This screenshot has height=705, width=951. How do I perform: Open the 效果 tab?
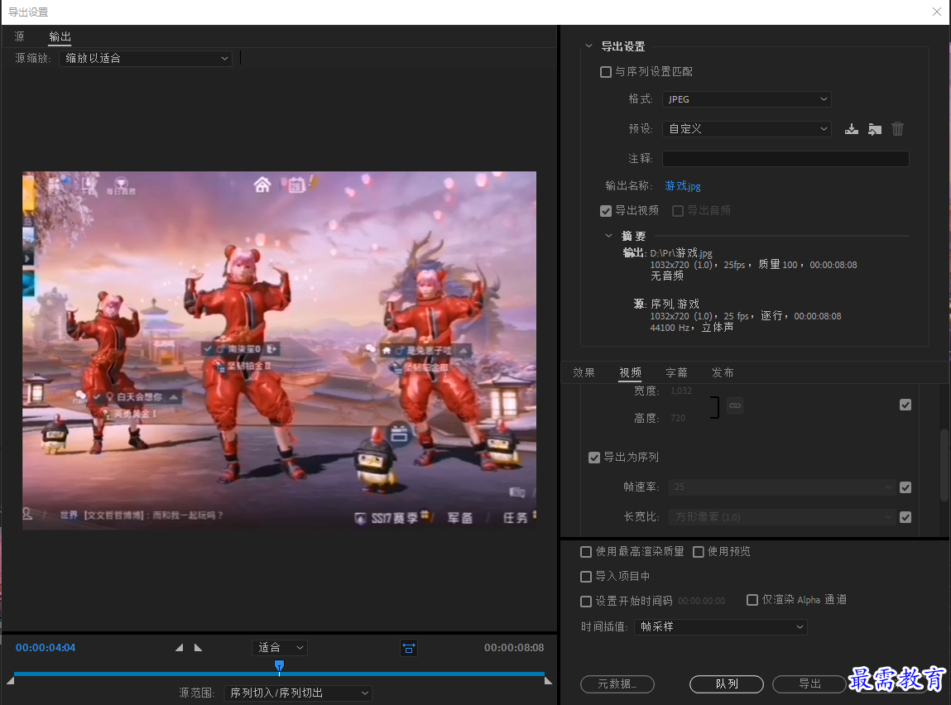[x=584, y=372]
